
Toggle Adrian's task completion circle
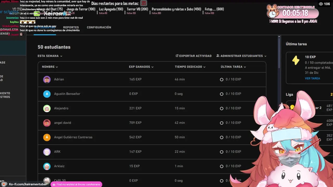point(222,79)
